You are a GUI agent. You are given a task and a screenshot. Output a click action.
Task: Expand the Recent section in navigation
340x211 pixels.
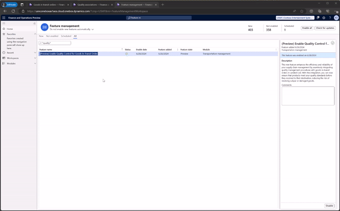[35, 53]
